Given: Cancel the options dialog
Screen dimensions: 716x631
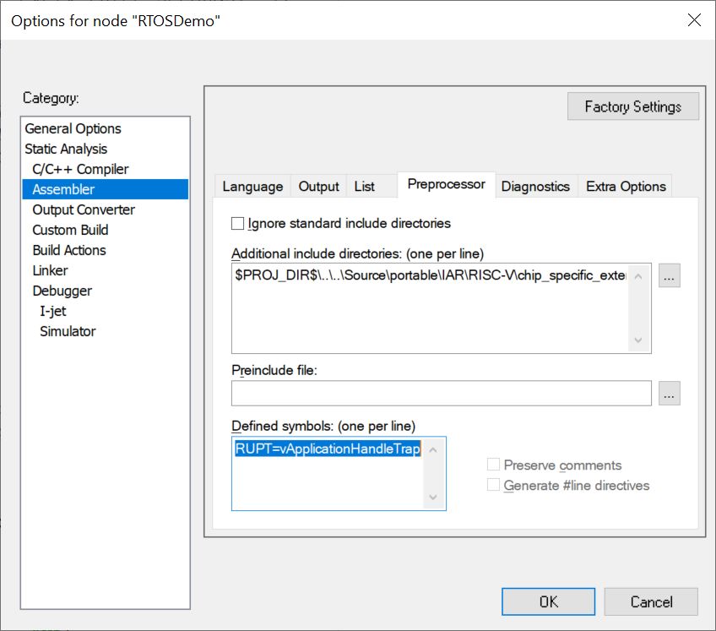Looking at the screenshot, I should pos(651,602).
